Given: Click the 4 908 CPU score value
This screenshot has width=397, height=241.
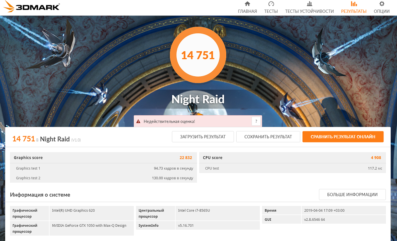Looking at the screenshot, I should click(376, 158).
